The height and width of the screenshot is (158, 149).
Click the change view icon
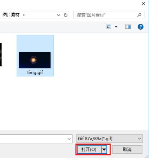(109, 27)
